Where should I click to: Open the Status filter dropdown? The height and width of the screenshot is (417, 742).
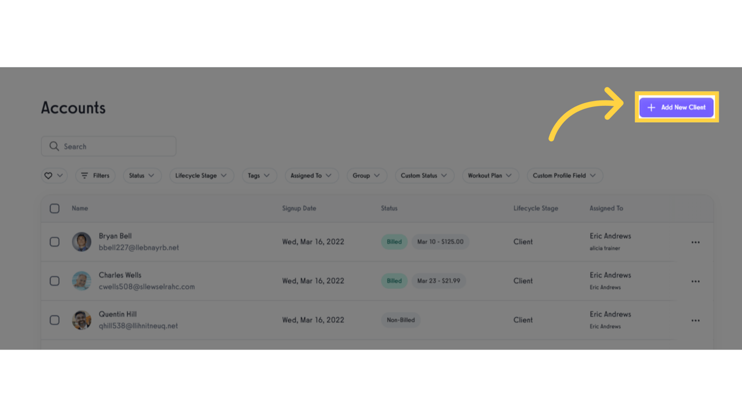[142, 175]
